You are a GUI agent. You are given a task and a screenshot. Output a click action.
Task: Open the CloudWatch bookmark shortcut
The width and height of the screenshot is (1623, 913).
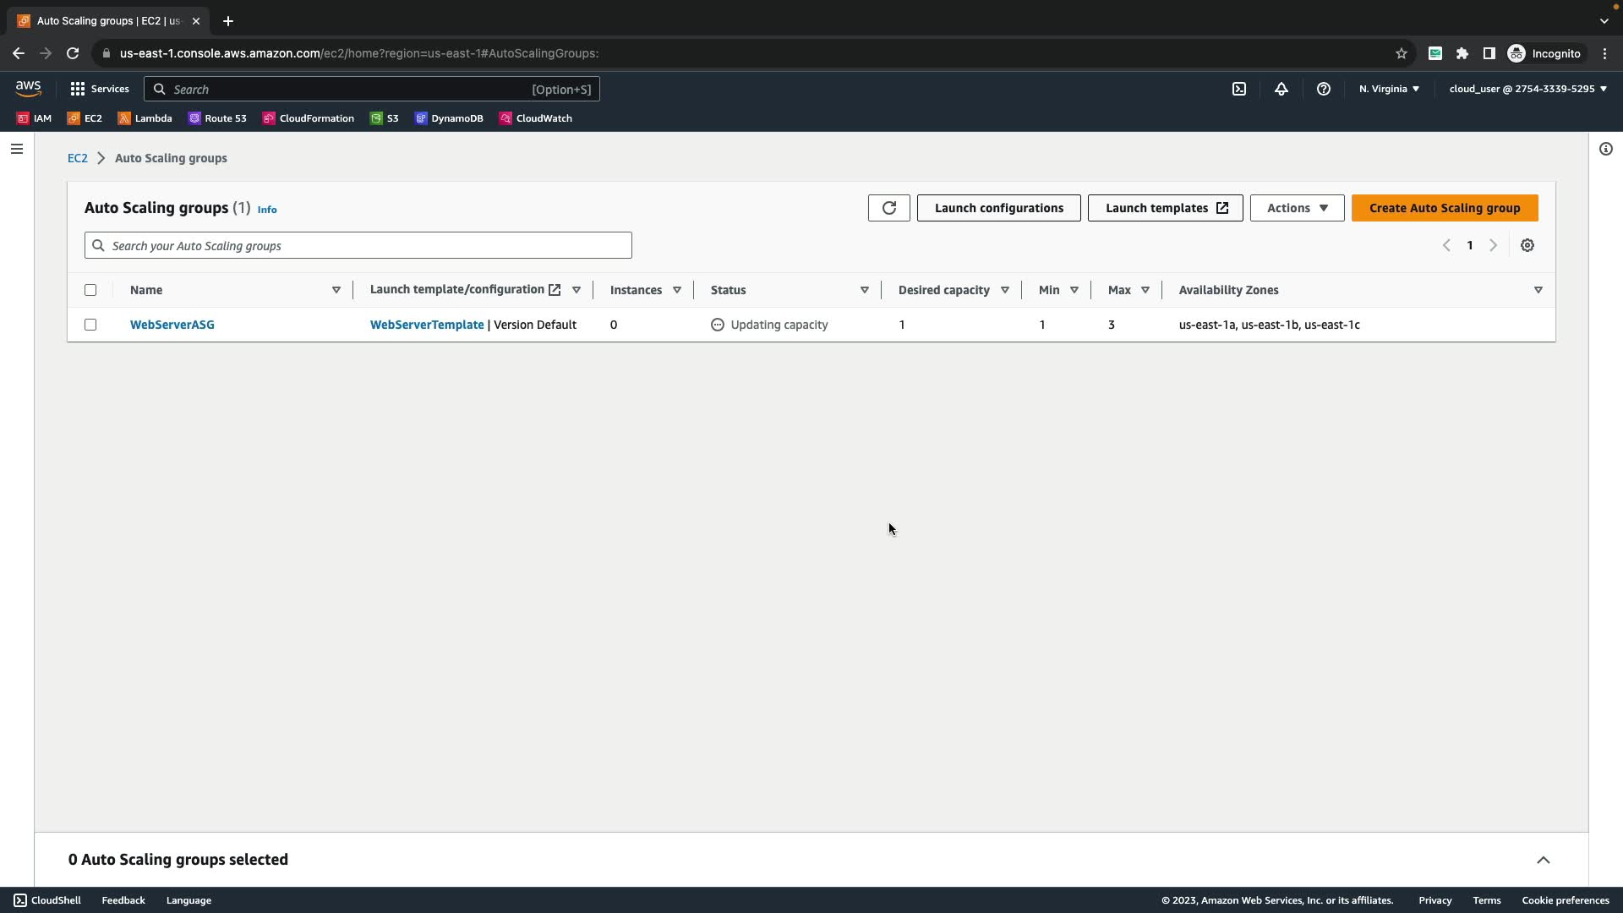[535, 118]
